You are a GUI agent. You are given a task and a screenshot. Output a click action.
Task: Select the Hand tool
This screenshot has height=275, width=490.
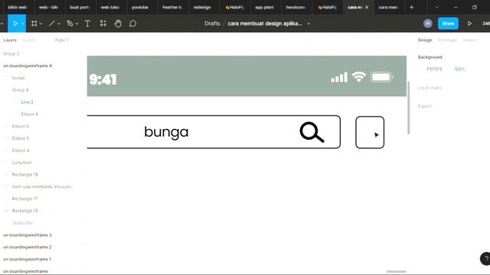(118, 24)
